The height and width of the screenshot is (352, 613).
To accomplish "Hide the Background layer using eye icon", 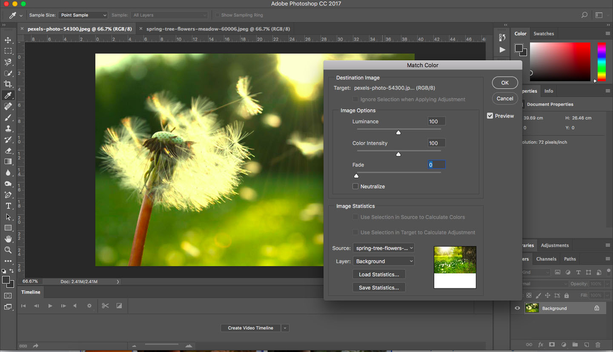I will 517,308.
